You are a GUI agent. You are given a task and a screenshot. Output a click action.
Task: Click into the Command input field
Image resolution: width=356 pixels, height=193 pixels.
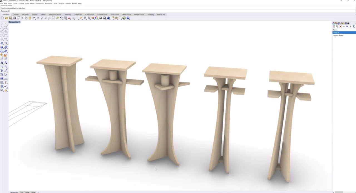click(182, 11)
